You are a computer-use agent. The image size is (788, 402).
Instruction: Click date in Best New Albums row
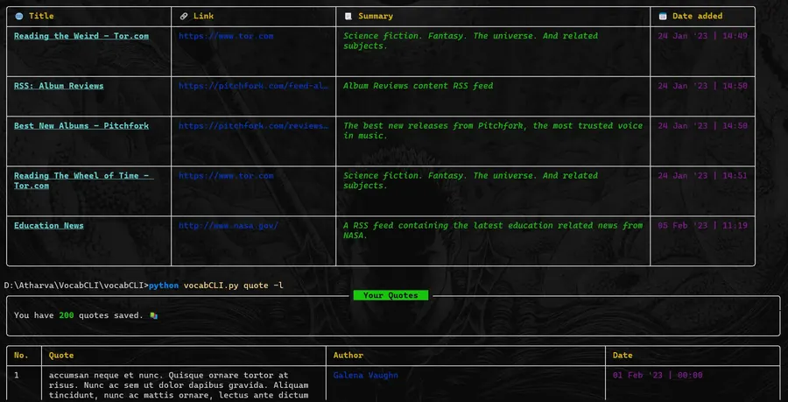[702, 125]
